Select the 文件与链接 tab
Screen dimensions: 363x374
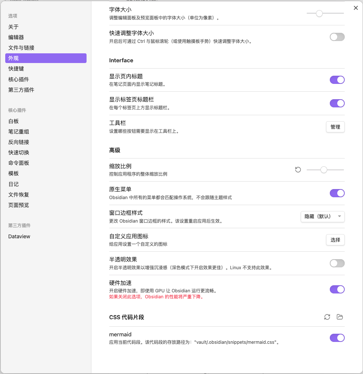pyautogui.click(x=46, y=48)
